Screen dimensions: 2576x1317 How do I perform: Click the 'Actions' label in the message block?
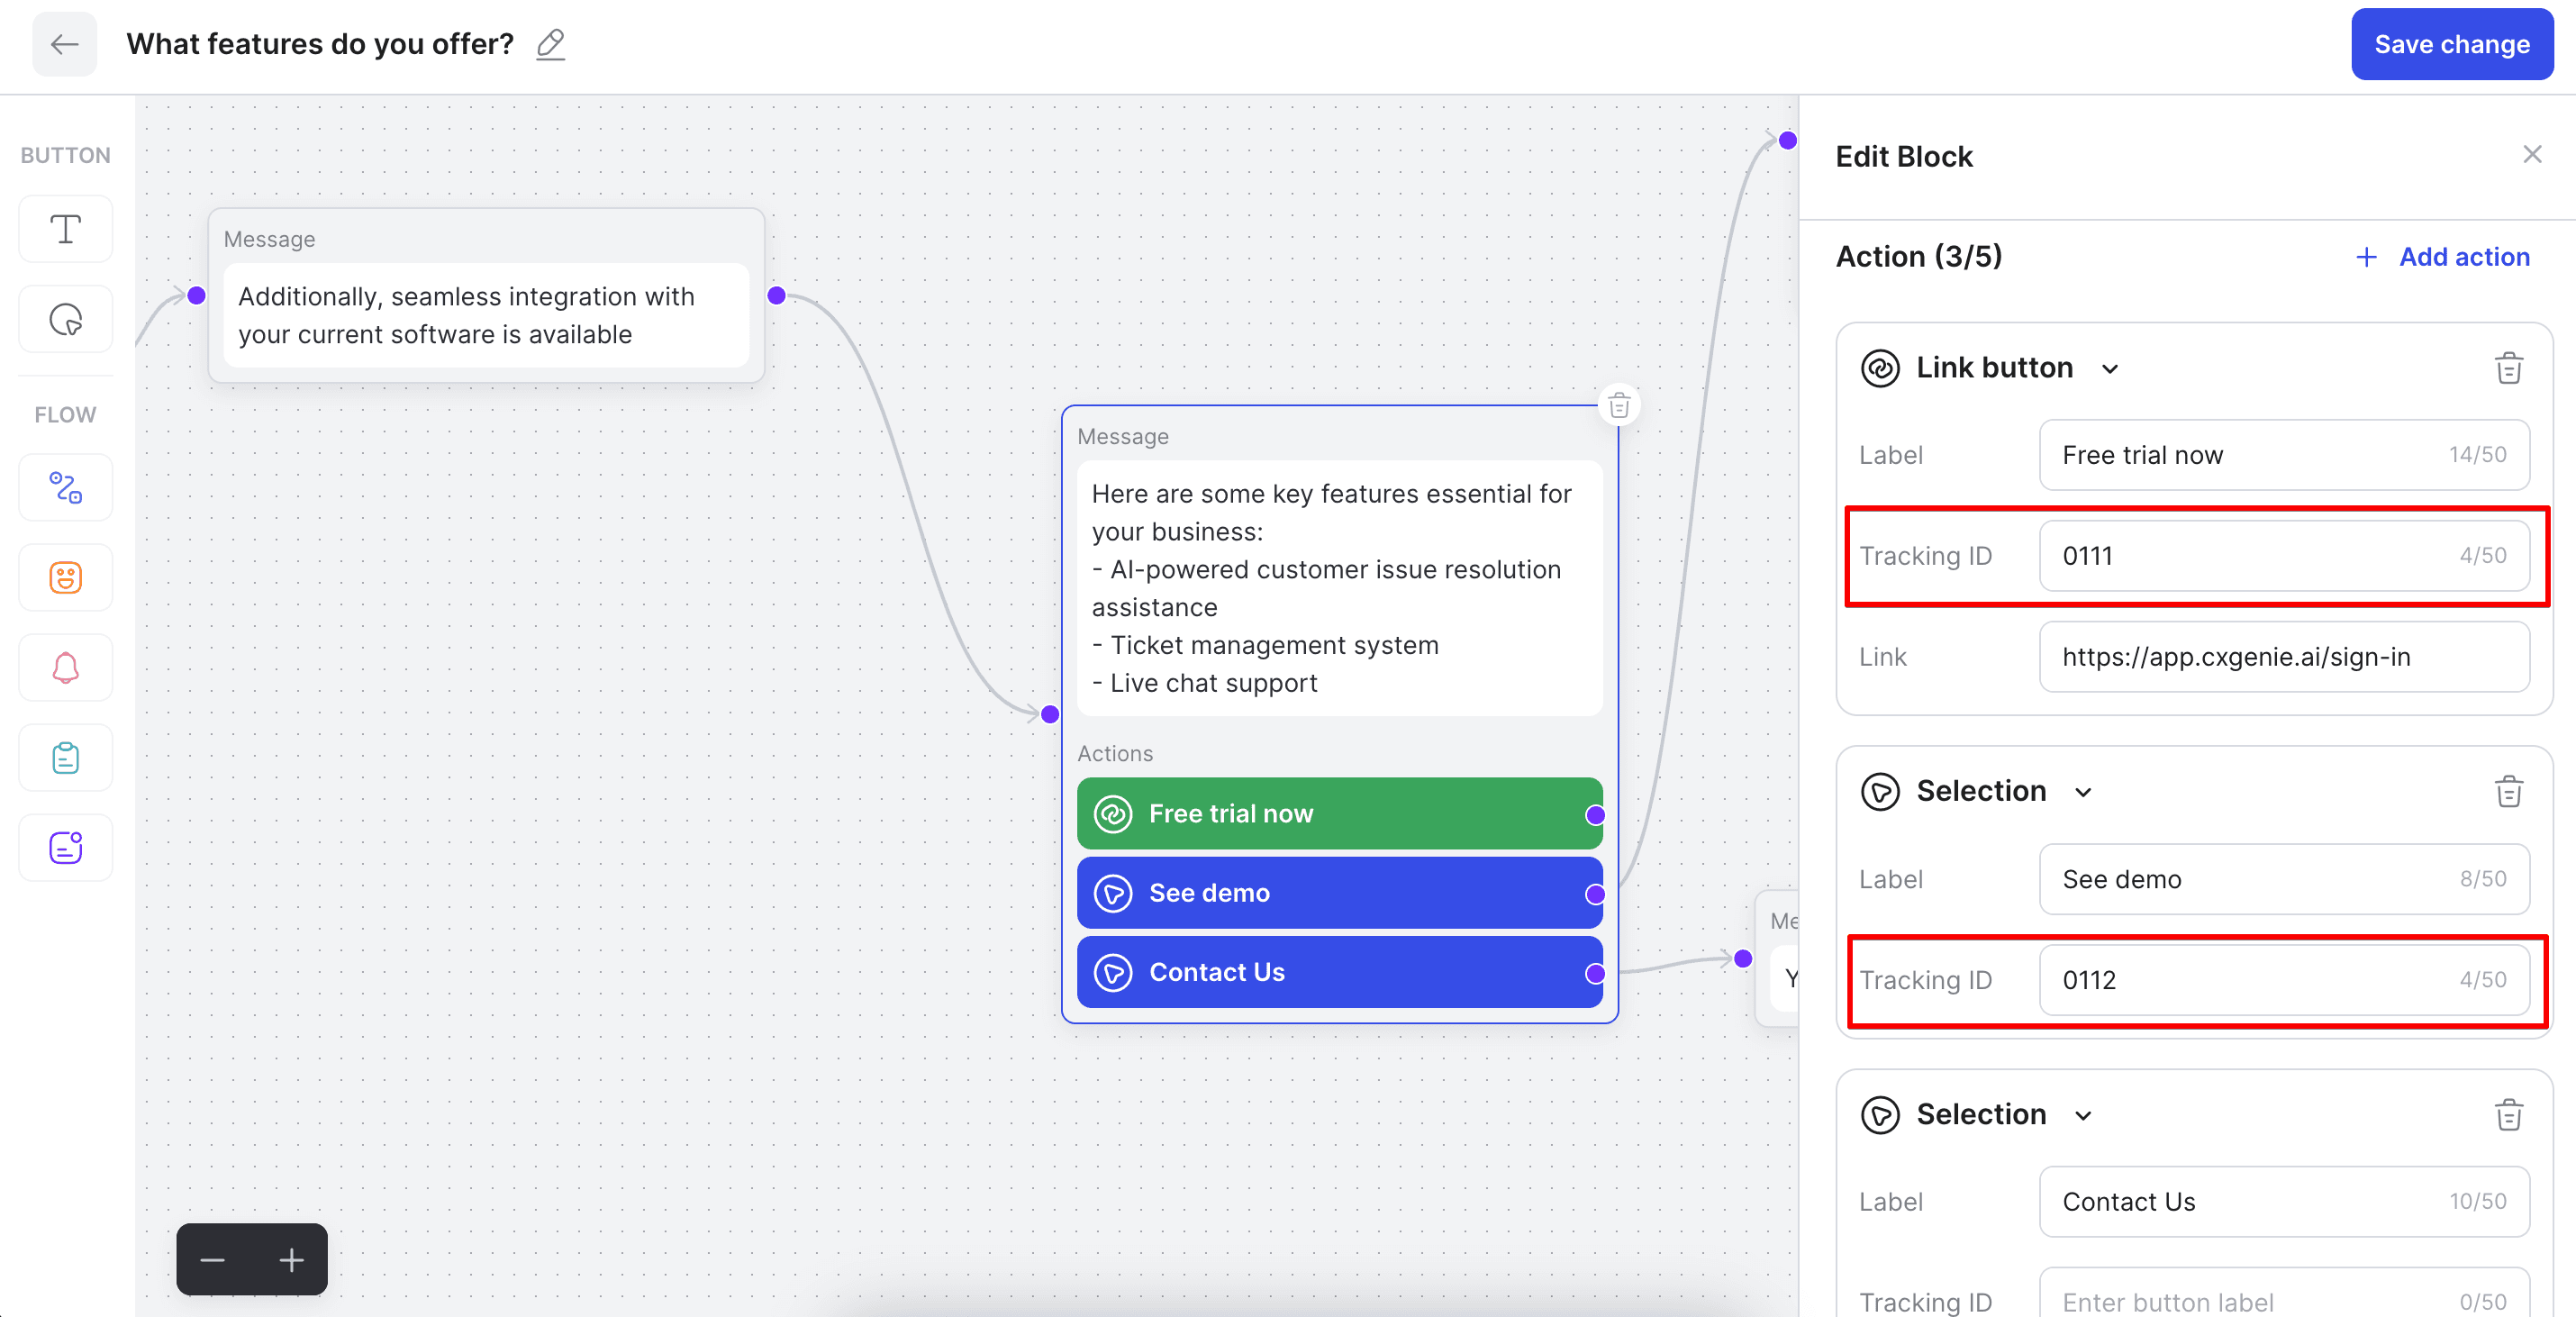coord(1115,753)
